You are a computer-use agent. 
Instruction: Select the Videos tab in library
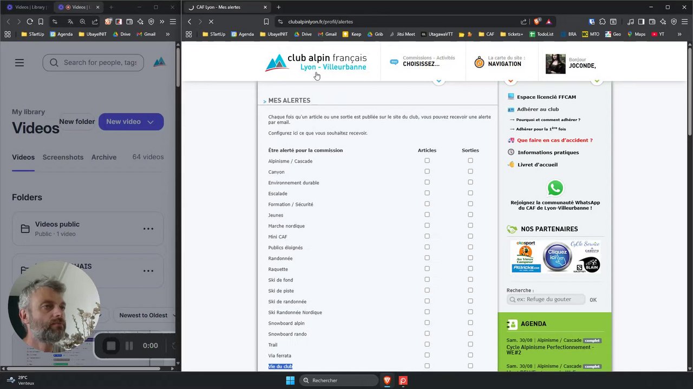[23, 157]
